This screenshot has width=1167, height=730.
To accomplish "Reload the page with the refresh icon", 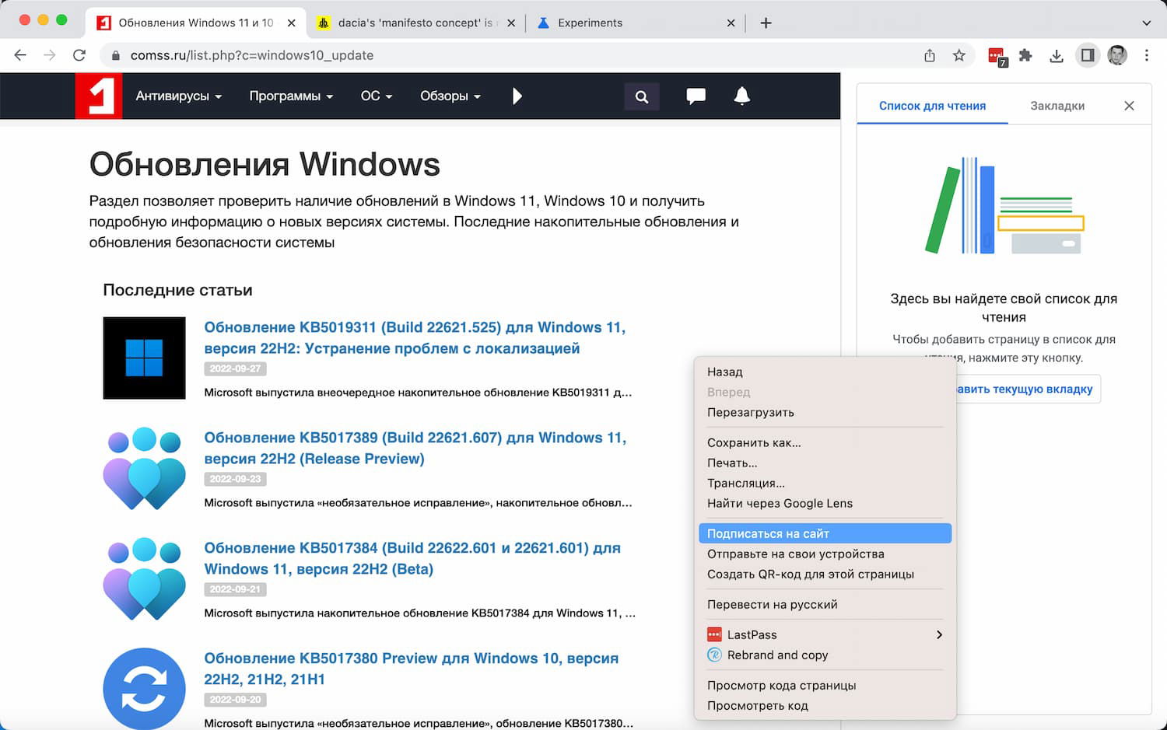I will pos(79,55).
